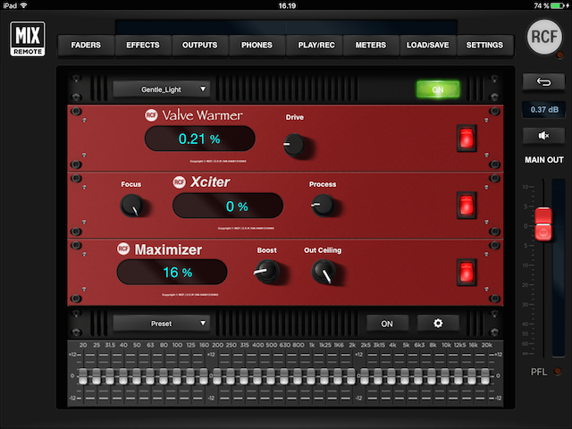Click the Valve Warmer 0.21 % display
Screen dimensions: 572x429
click(199, 139)
